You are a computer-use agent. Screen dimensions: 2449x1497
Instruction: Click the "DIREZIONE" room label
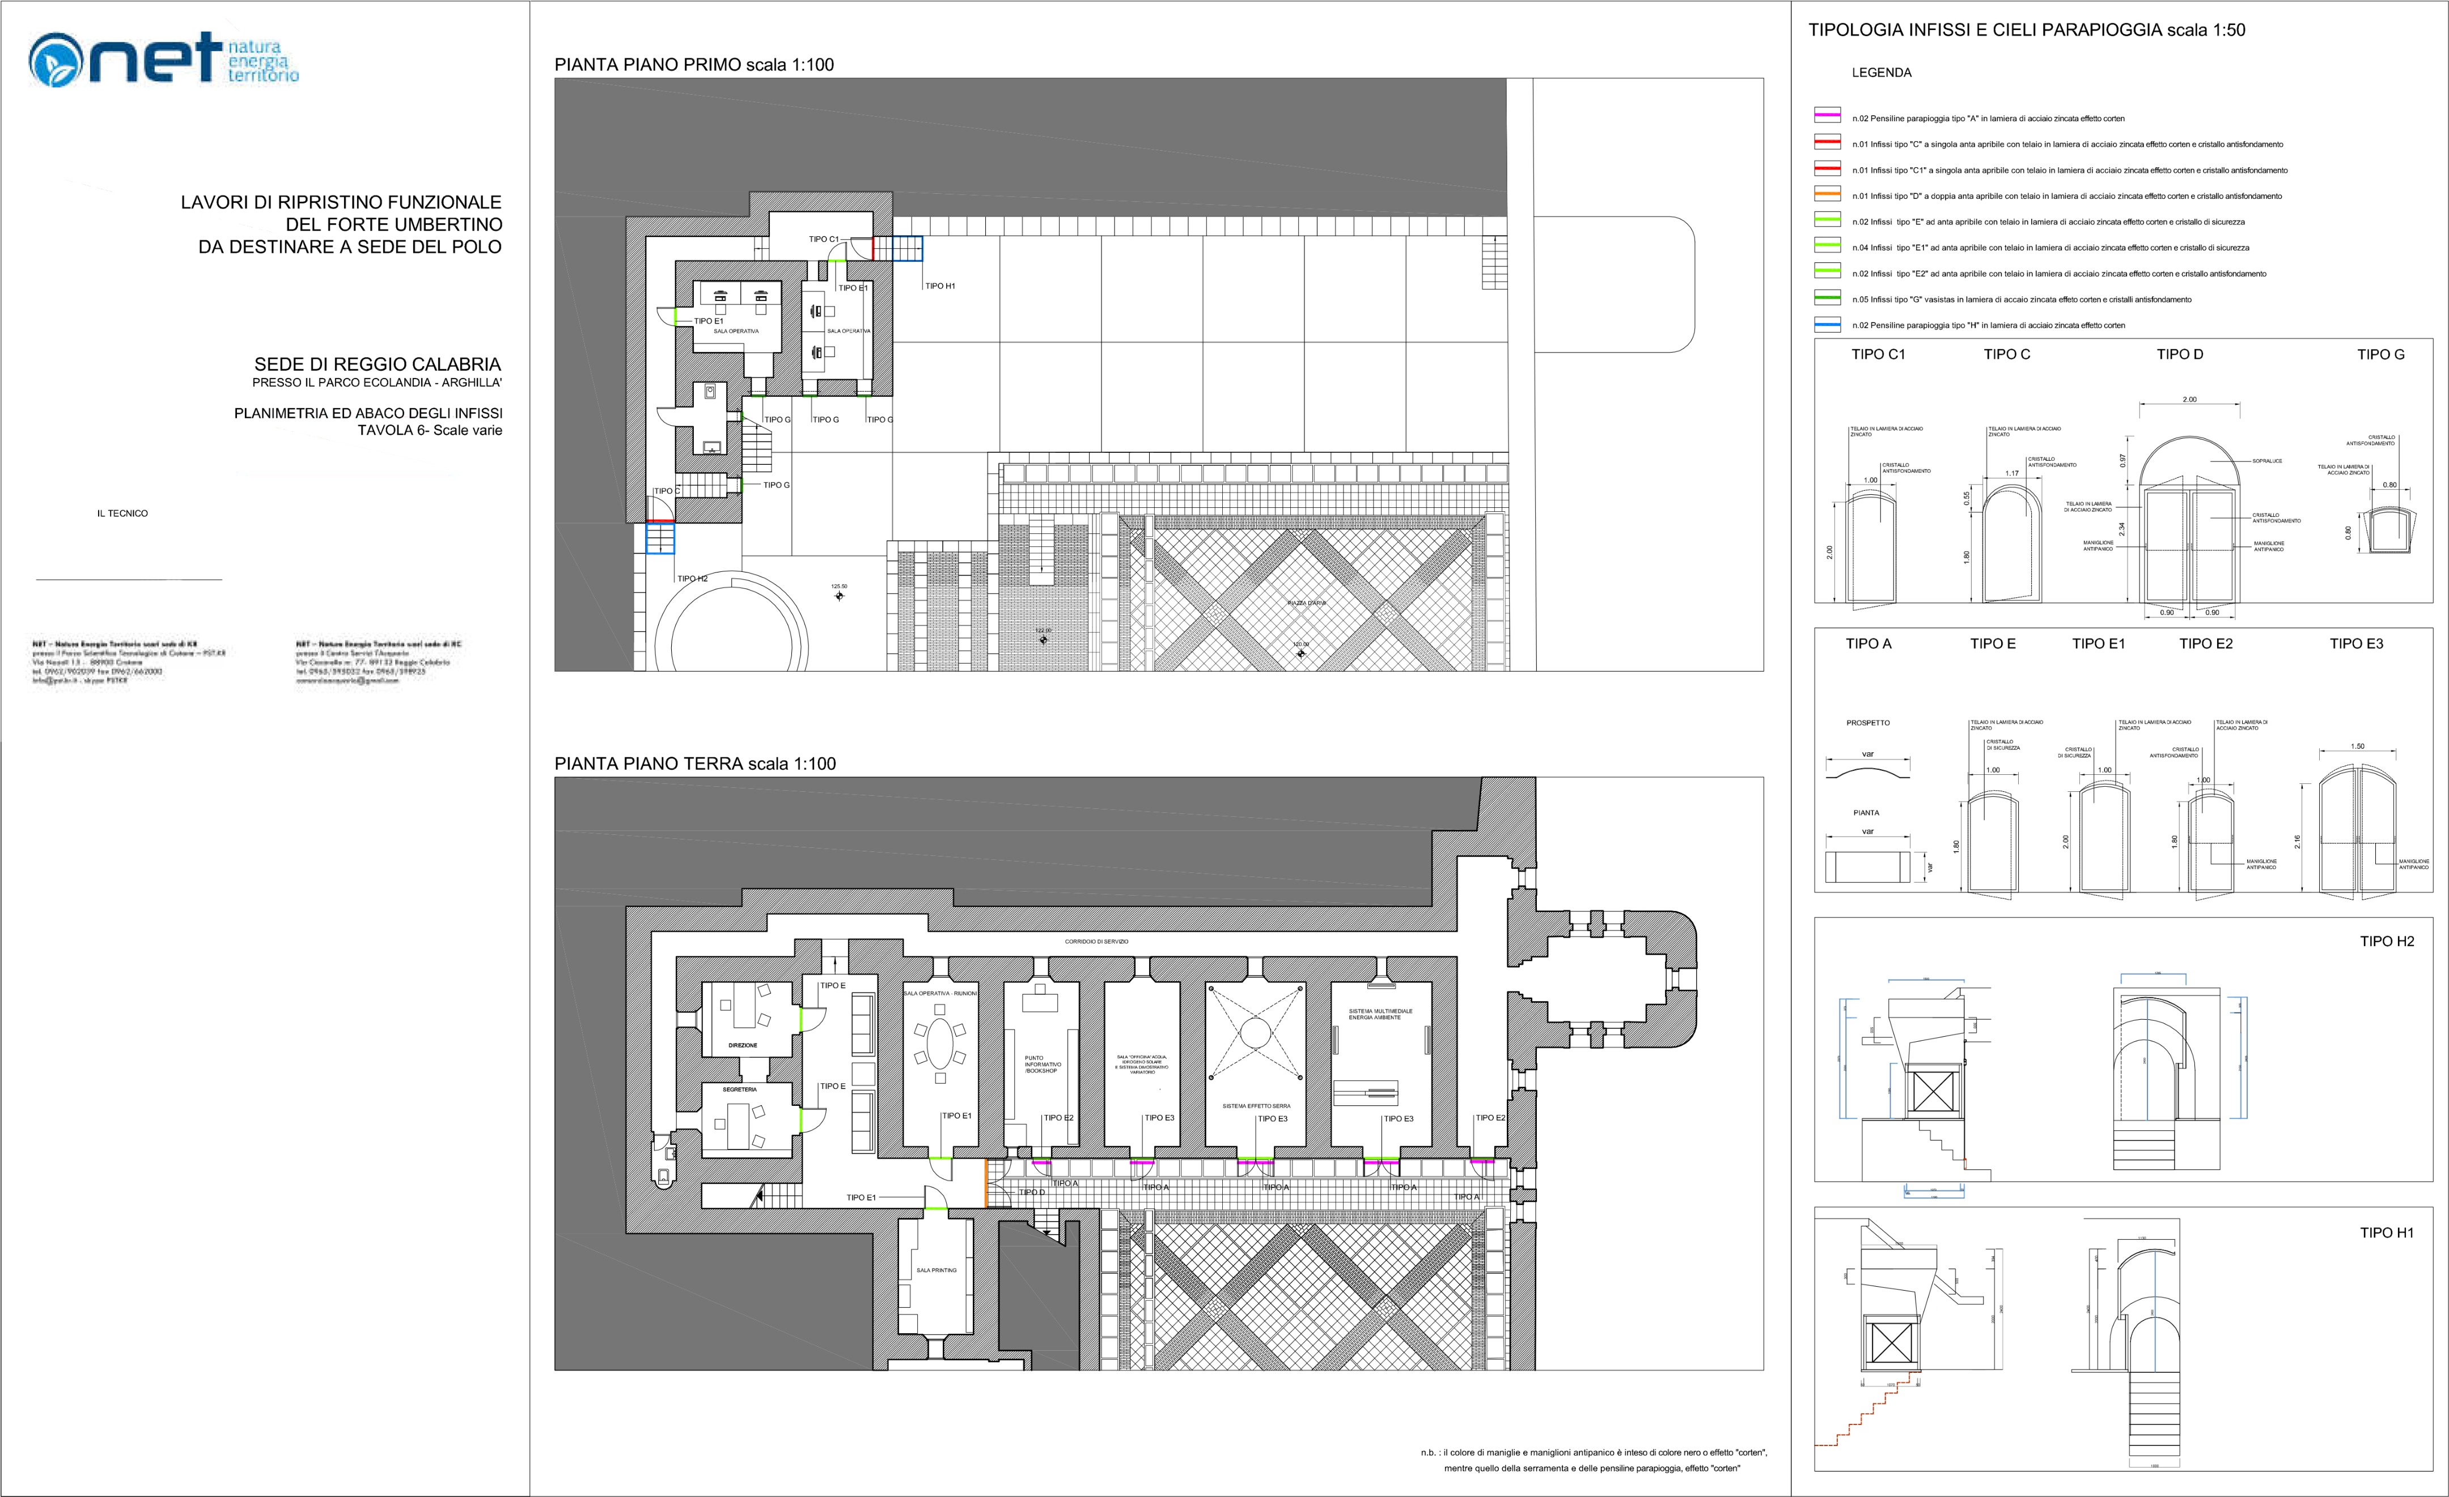743,1046
